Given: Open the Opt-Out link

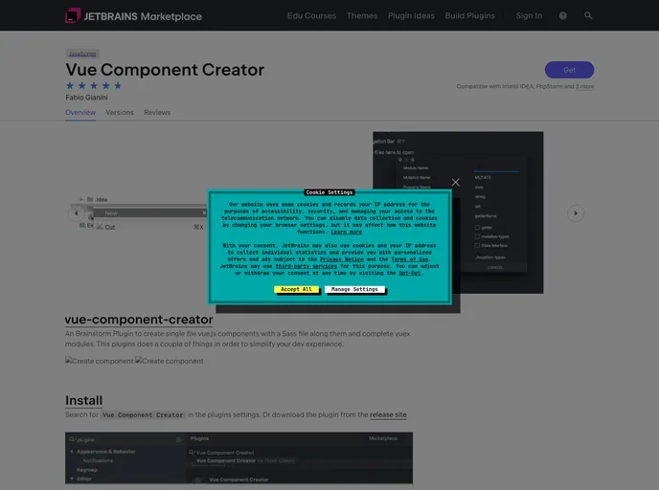Looking at the screenshot, I should coord(409,273).
